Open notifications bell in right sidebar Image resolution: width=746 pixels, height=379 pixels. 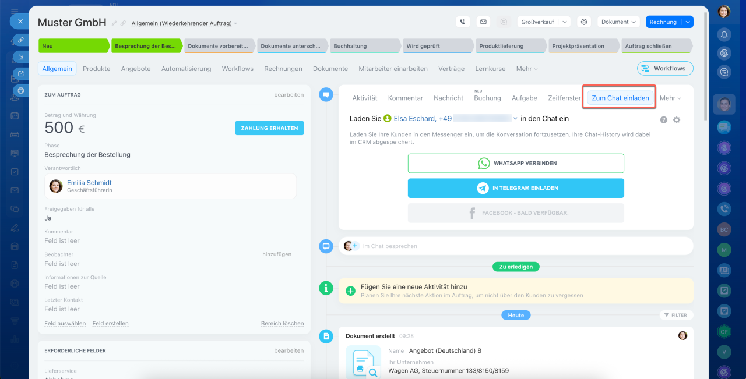coord(724,34)
